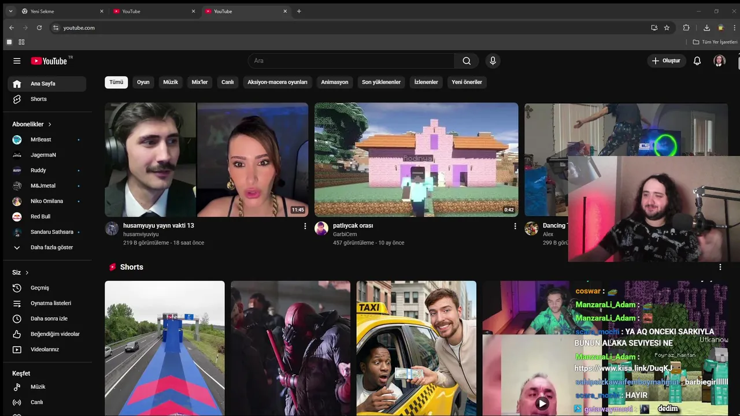Open husamviyuviyu channel avatar
This screenshot has height=416, width=740.
point(112,228)
